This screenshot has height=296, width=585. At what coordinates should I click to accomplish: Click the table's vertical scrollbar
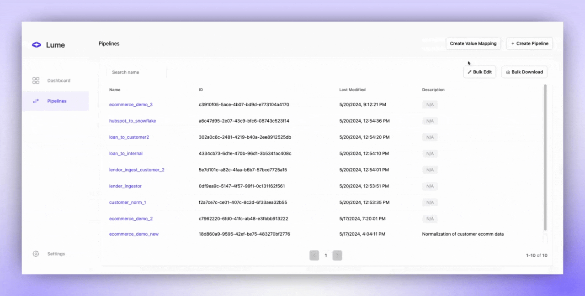tap(545, 157)
